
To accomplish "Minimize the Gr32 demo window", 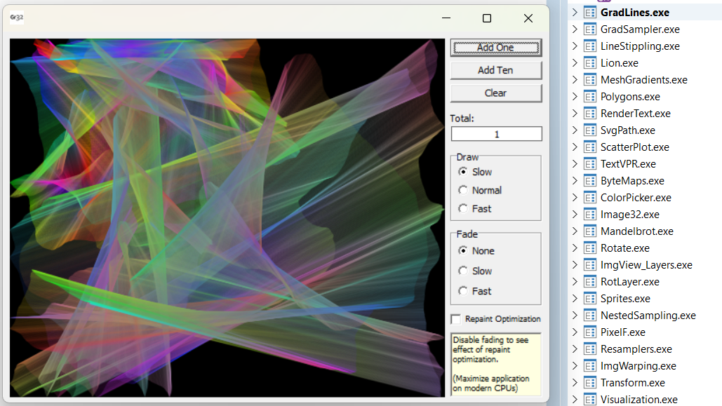I will point(446,18).
